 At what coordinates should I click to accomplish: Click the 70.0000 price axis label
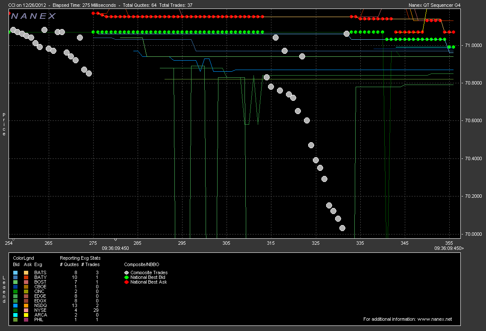(474, 234)
